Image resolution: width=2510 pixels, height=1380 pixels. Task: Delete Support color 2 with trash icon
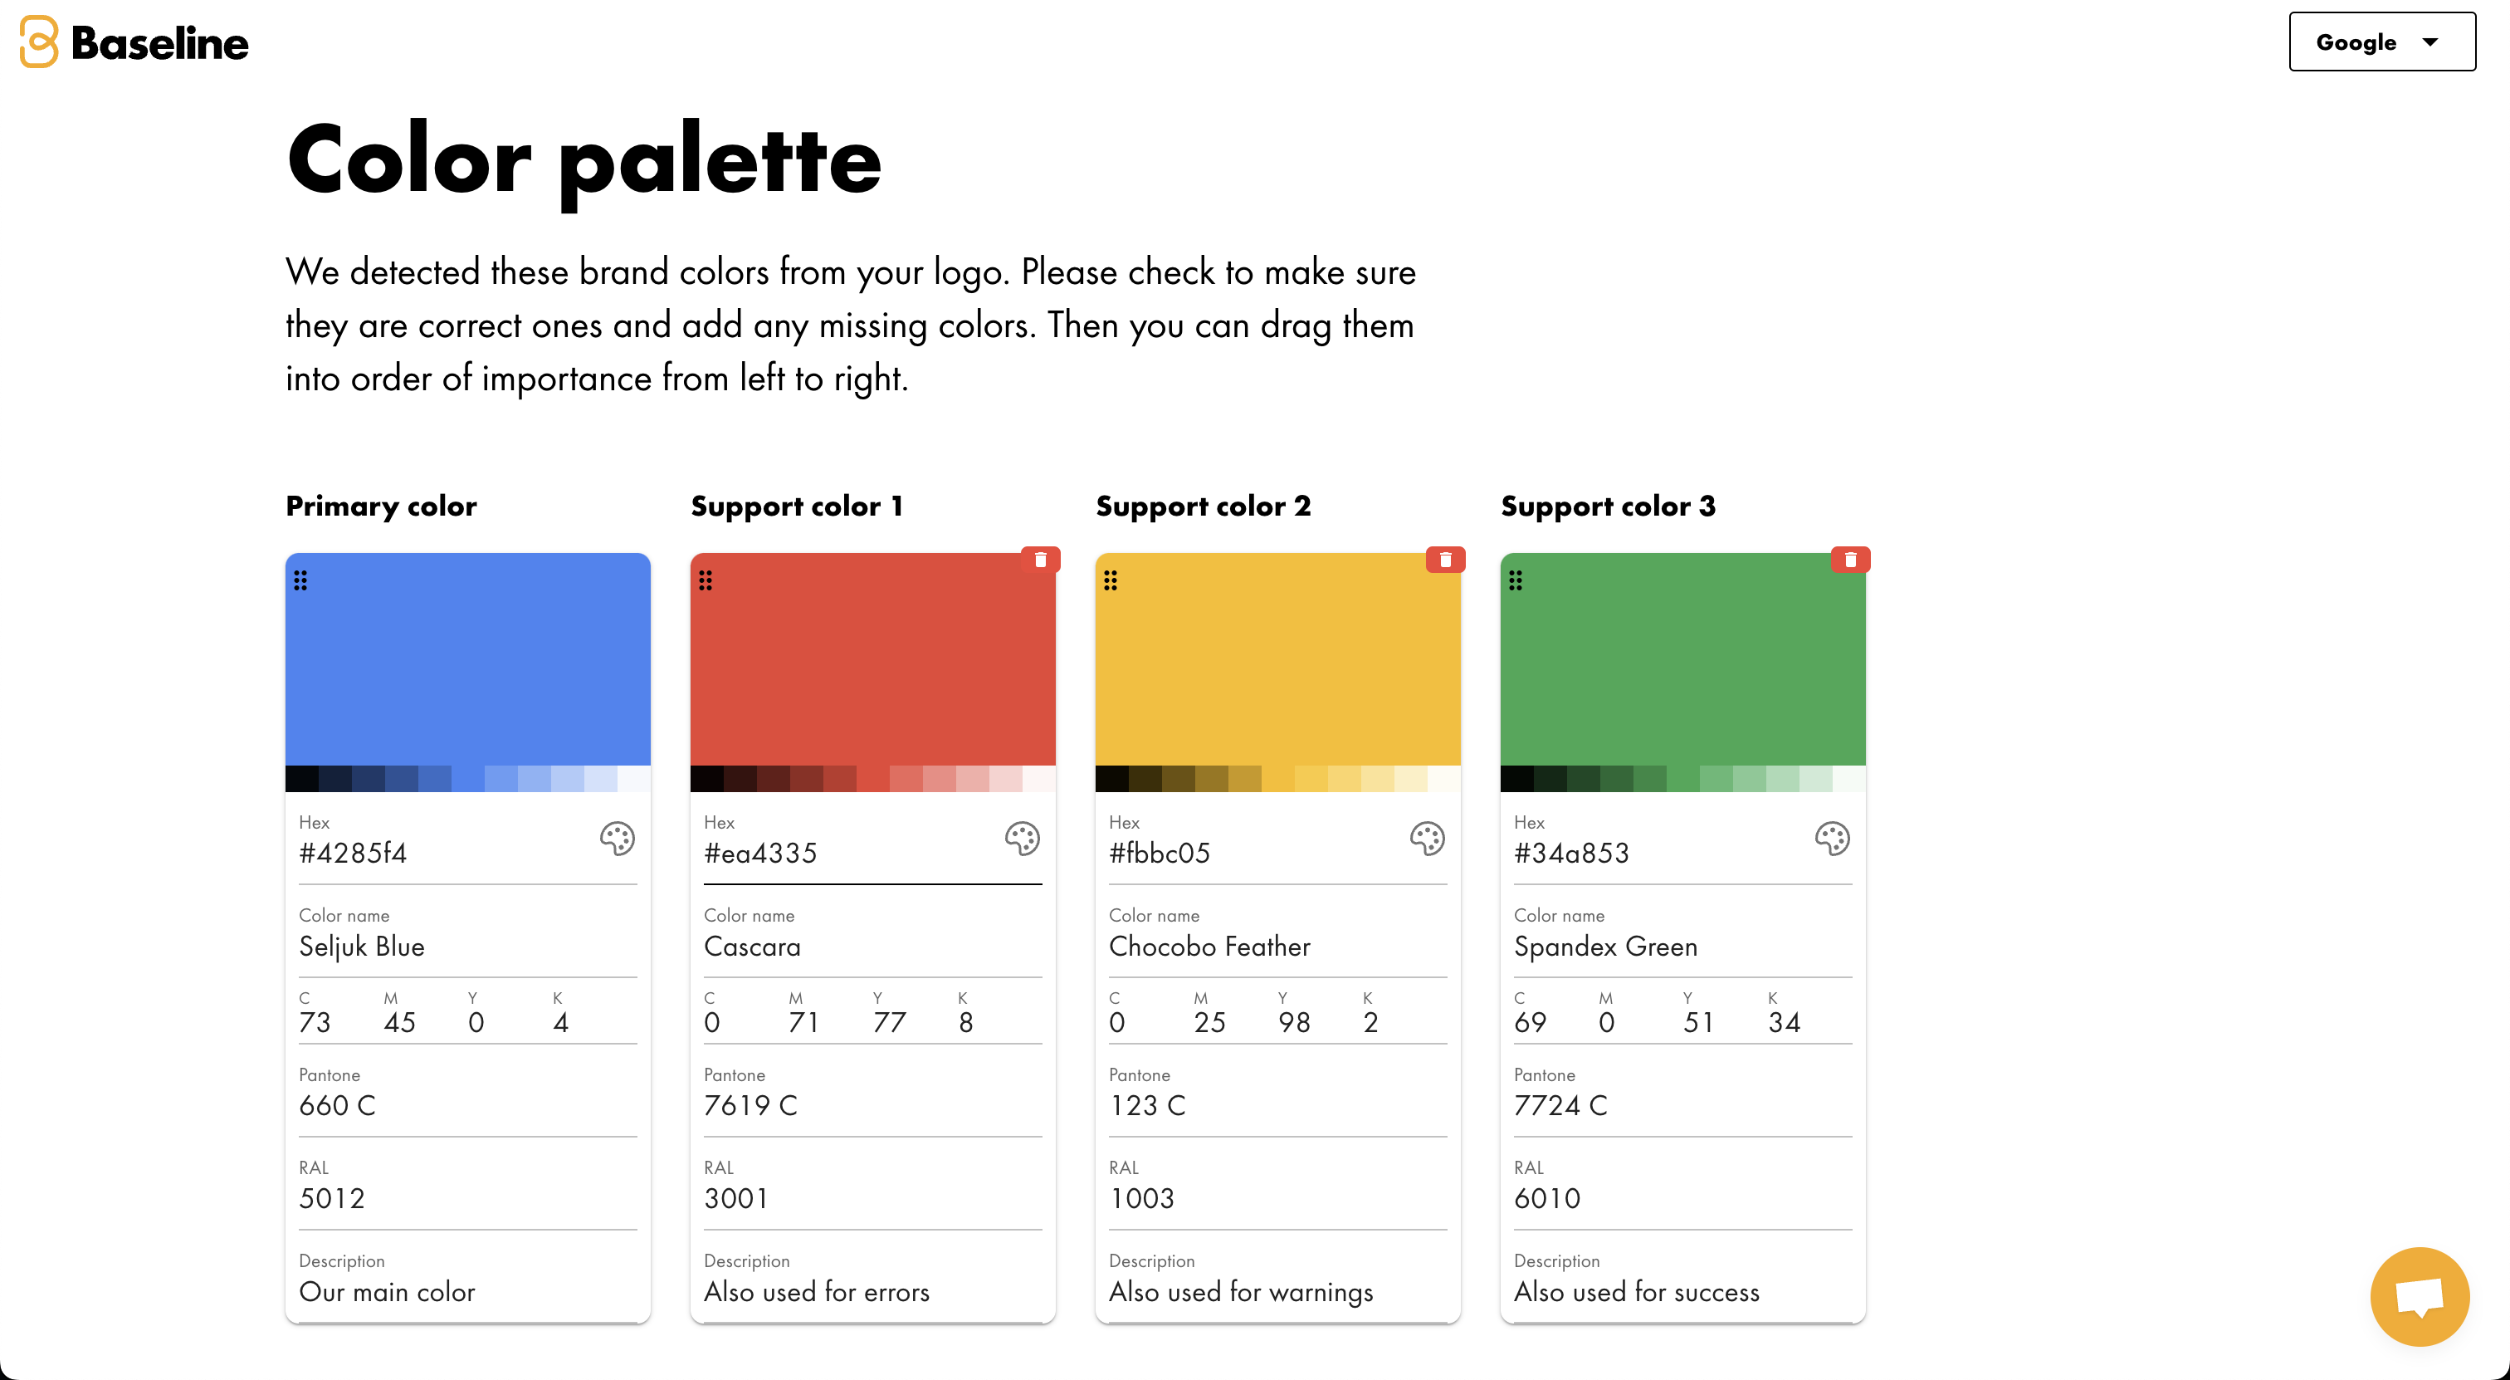(1446, 560)
